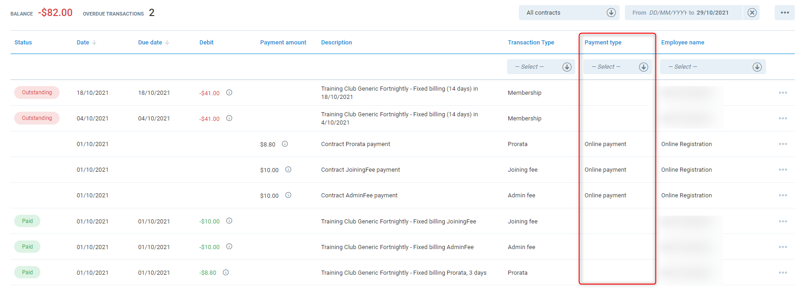Image resolution: width=804 pixels, height=288 pixels.
Task: Click info icon next to $8.80 payment
Action: point(285,144)
